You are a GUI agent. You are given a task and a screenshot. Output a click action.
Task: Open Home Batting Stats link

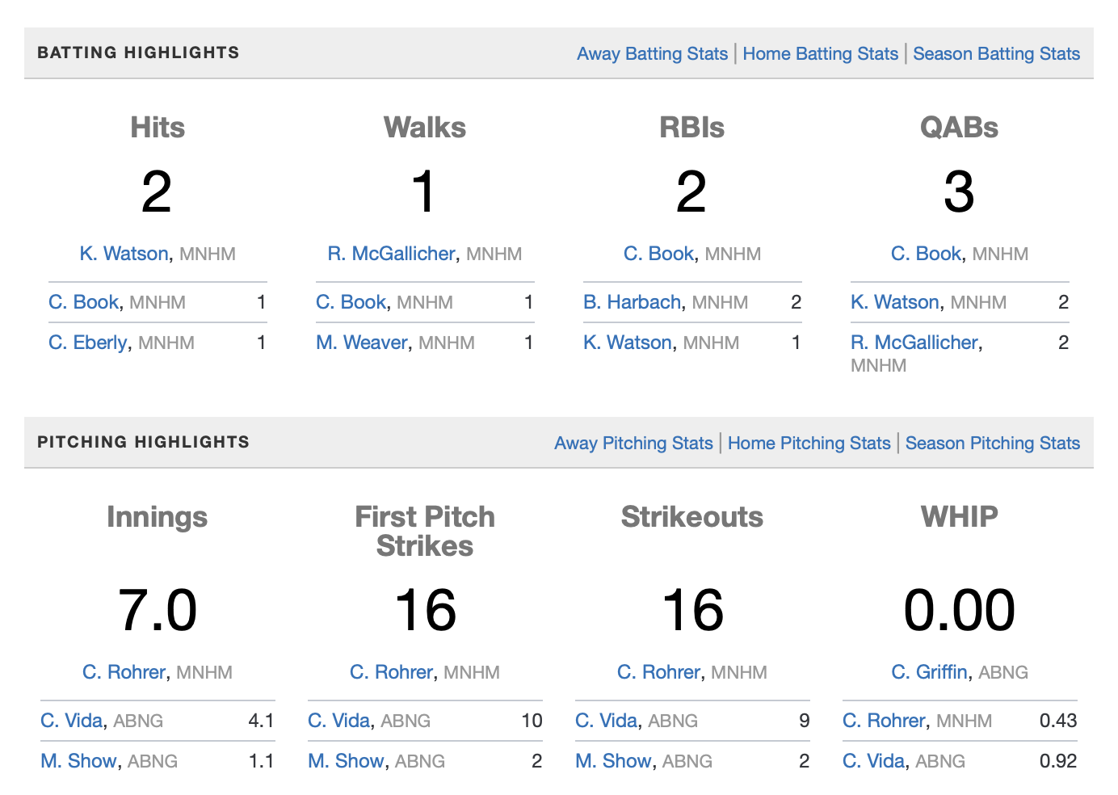coord(820,54)
